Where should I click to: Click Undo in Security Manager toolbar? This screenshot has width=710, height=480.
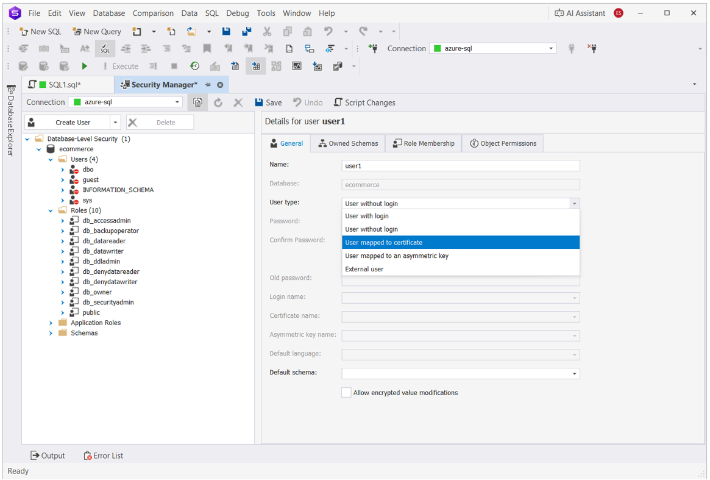tap(308, 102)
